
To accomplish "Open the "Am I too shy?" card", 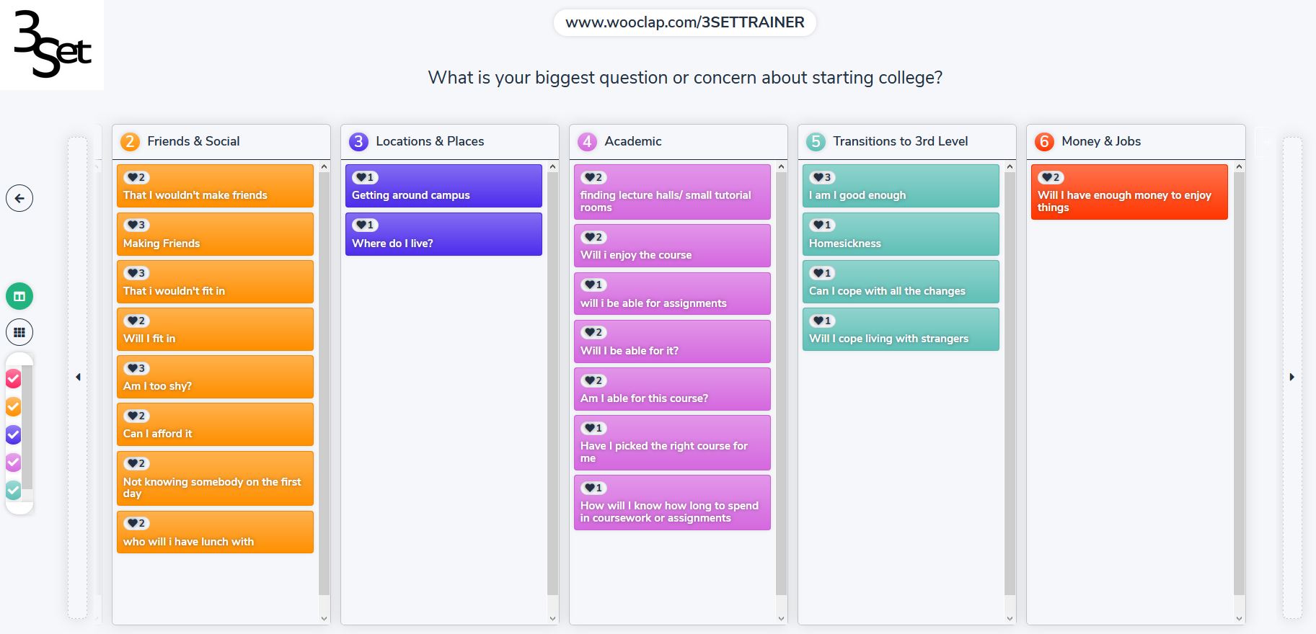I will point(215,378).
